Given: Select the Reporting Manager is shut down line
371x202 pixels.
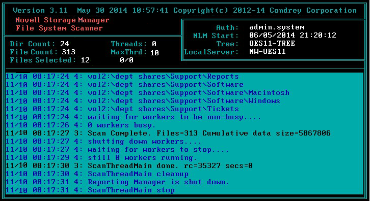Looking at the screenshot, I should 117,182.
